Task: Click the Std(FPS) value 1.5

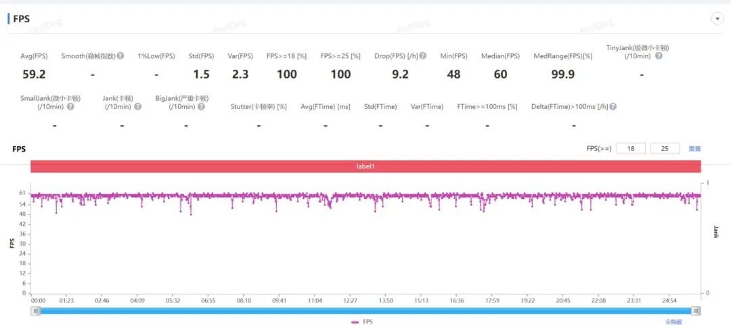Action: (x=202, y=74)
